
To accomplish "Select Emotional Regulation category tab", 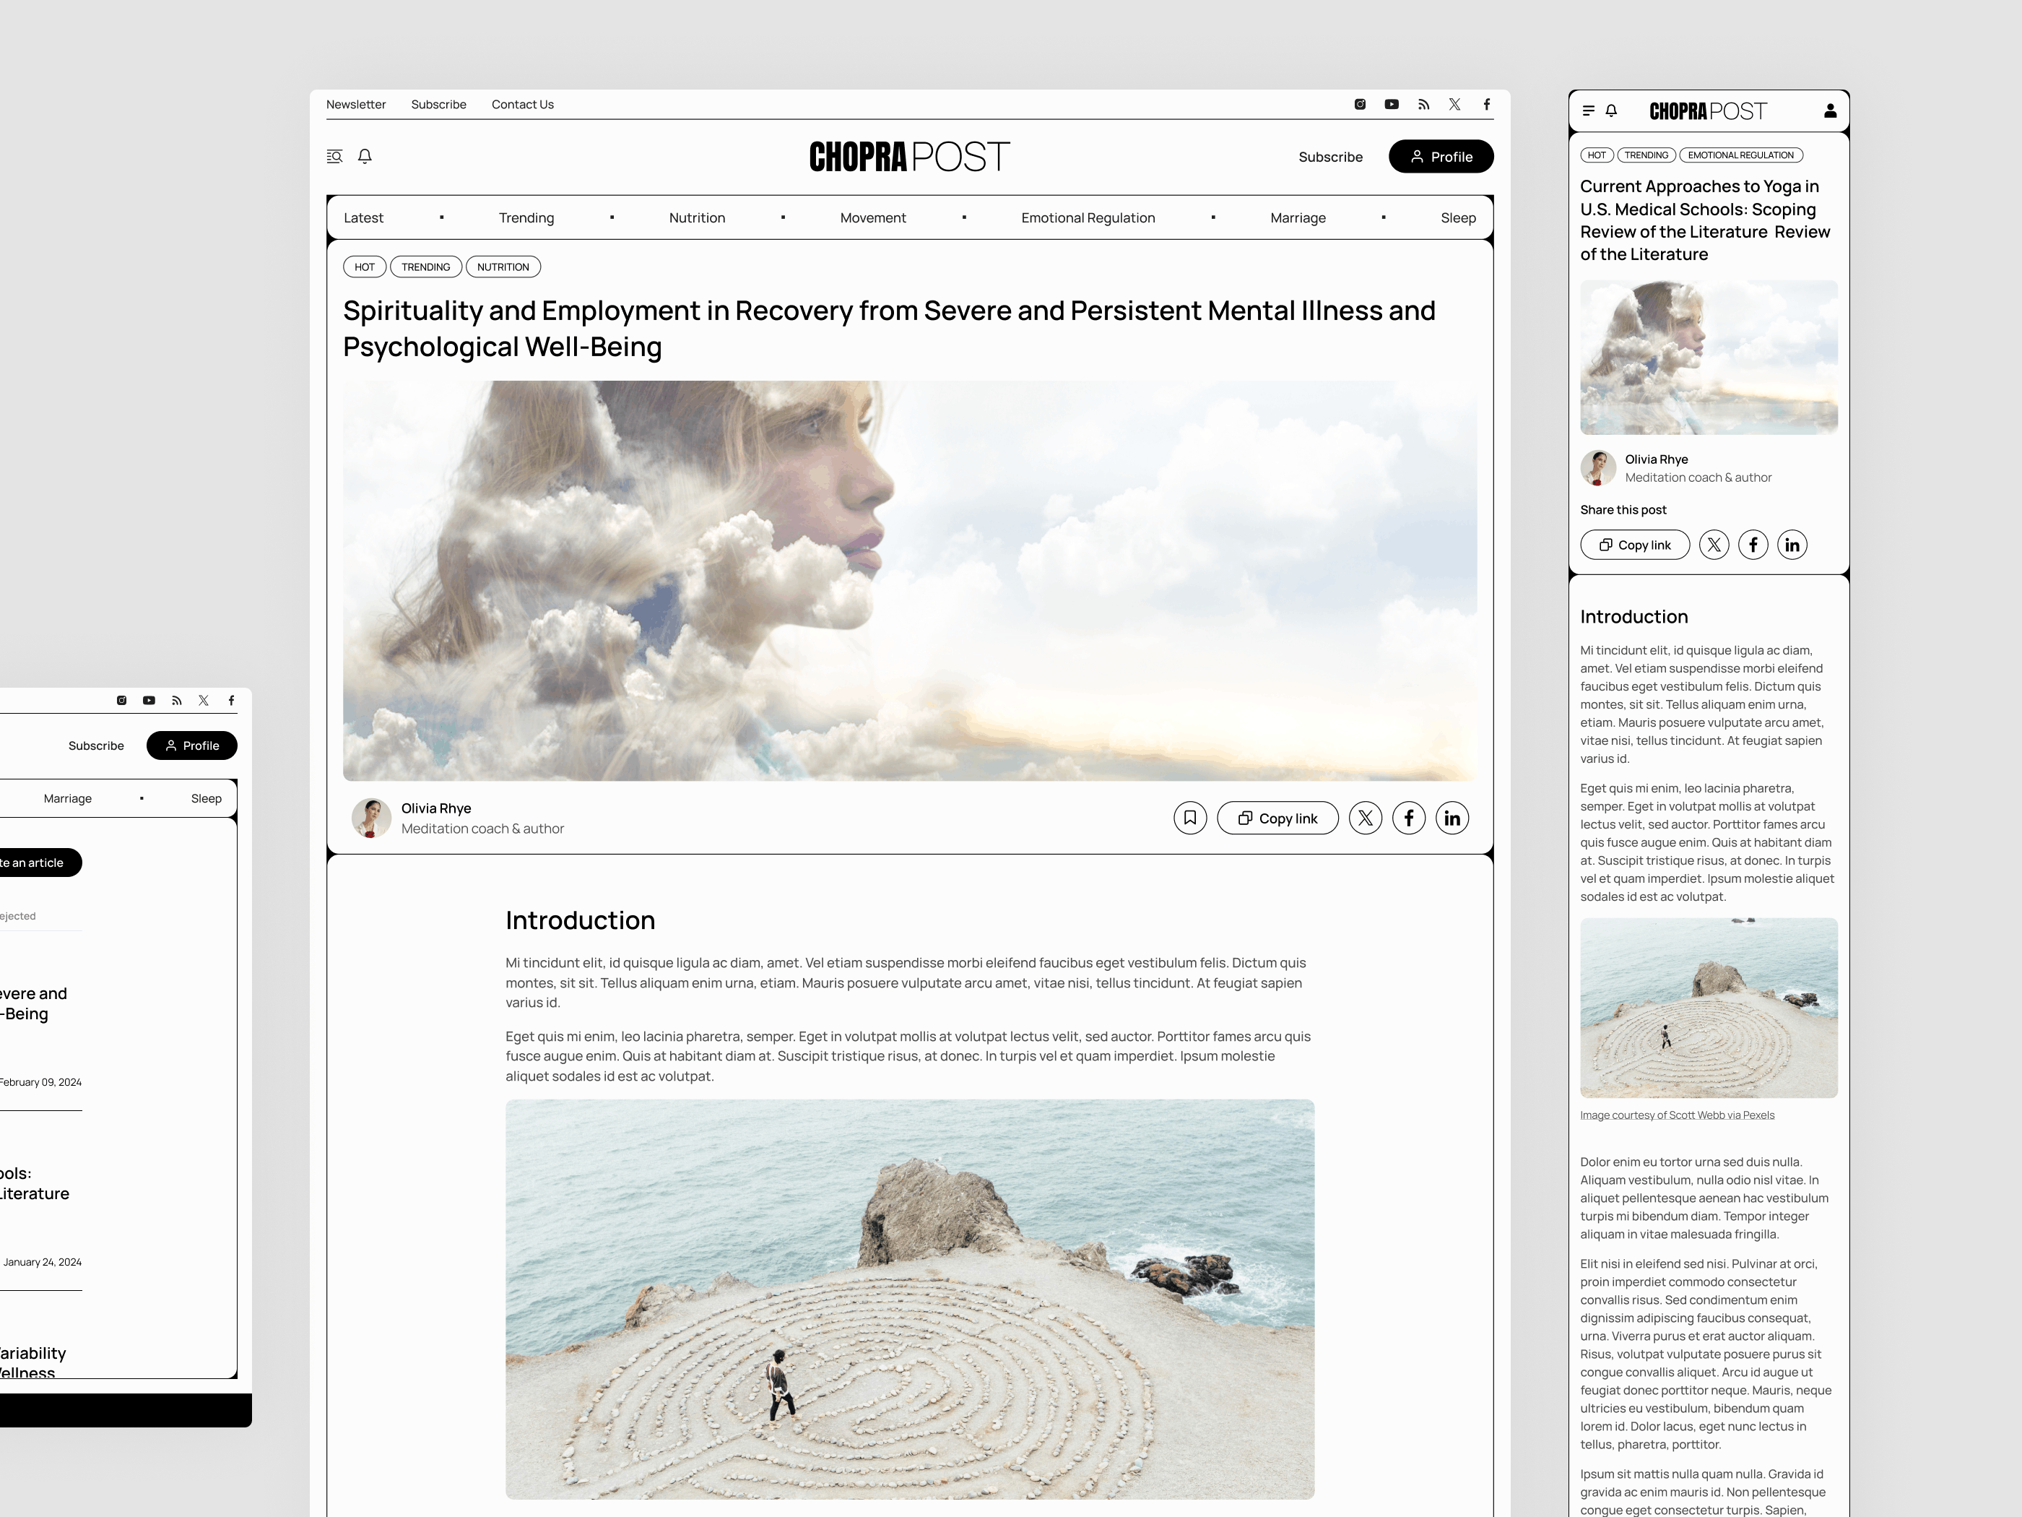I will 1088,217.
